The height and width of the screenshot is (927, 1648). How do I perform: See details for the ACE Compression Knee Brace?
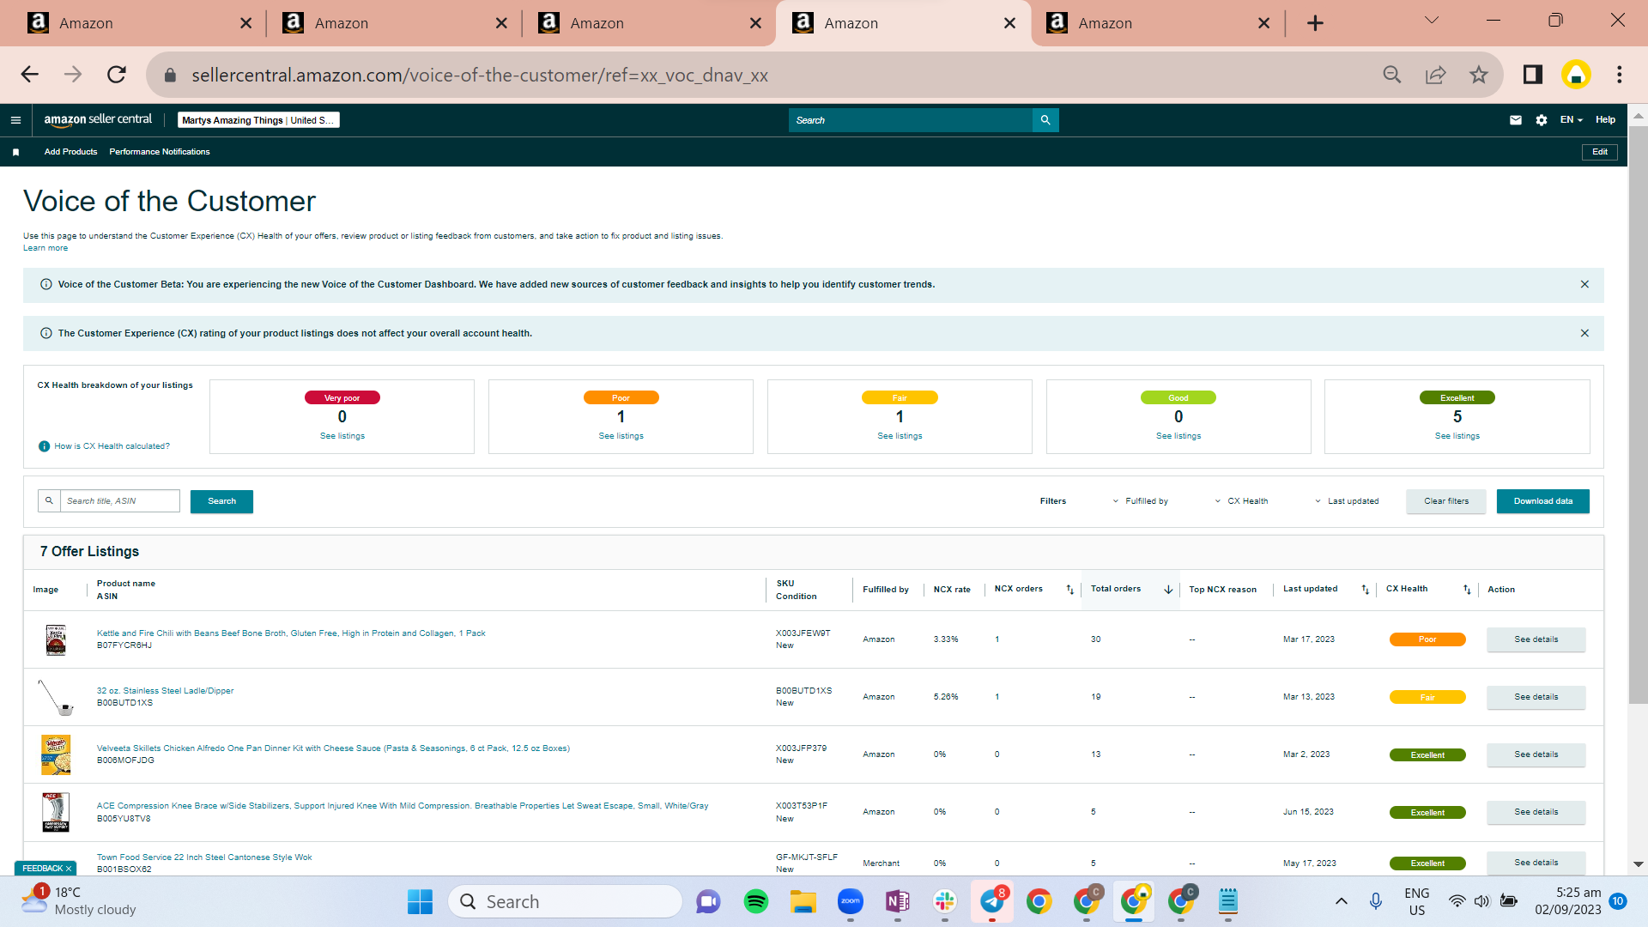[1536, 812]
